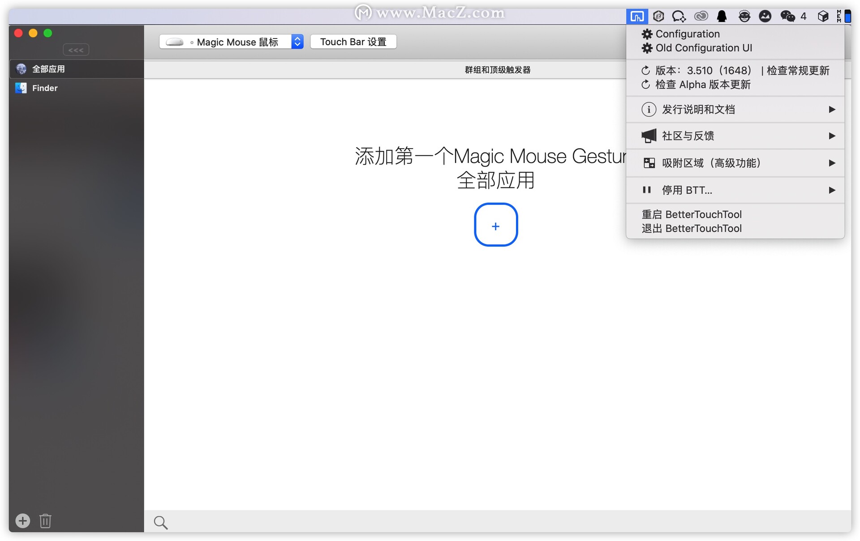Choose 重启 BetterTouchTool menu entry
Viewport: 860px width, 541px height.
735,214
